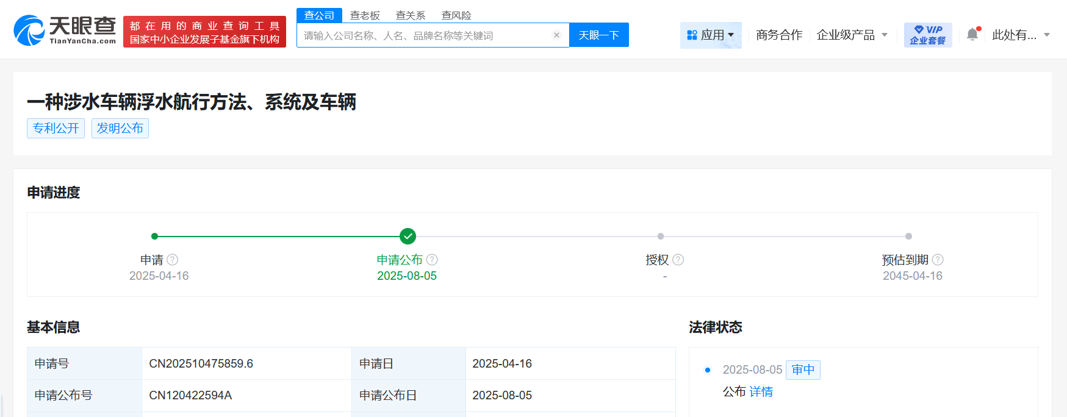Open the VIP 企业套餐 badge
This screenshot has width=1067, height=417.
pyautogui.click(x=928, y=35)
